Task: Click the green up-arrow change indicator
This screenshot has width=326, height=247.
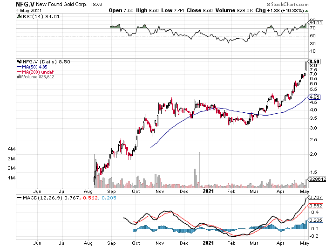Action: pos(306,11)
